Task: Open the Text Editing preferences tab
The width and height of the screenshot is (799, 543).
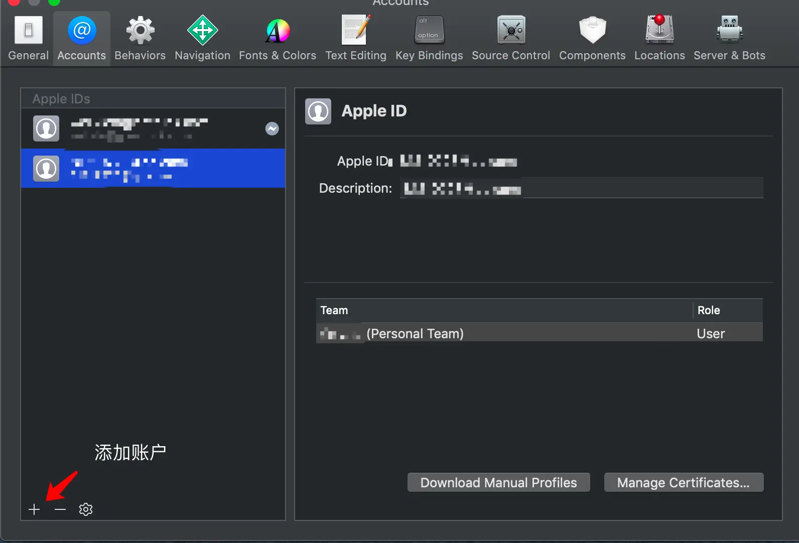Action: [356, 38]
